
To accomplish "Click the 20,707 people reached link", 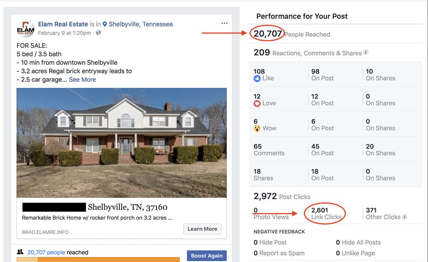I will pos(46,253).
